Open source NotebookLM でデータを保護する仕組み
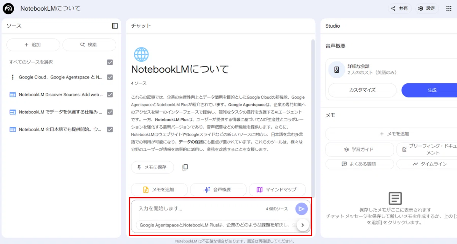This screenshot has width=457, height=244. (x=61, y=112)
